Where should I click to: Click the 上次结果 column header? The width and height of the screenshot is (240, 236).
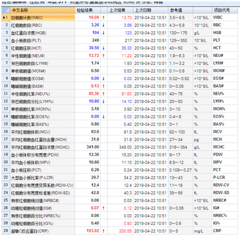click(120, 10)
